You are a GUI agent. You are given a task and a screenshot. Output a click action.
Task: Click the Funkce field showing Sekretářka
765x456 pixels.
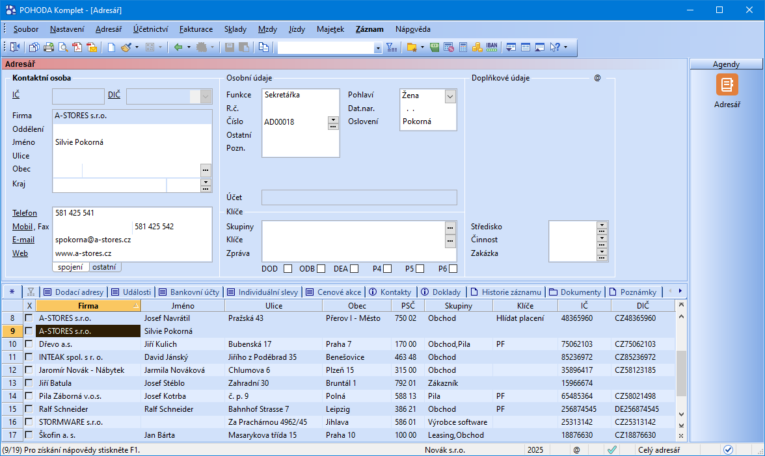pyautogui.click(x=301, y=95)
